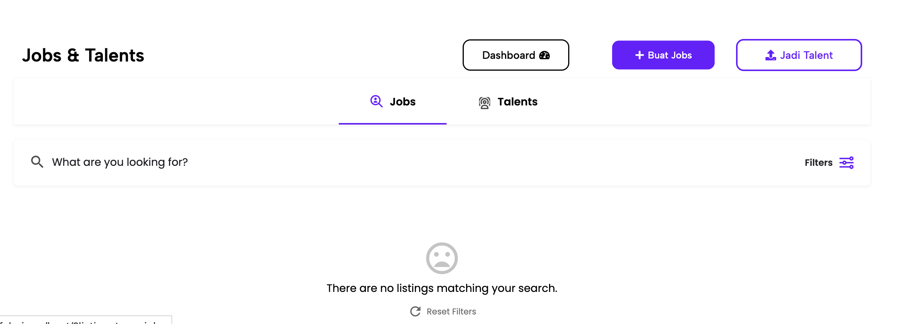Click the search magnifying glass icon
The image size is (897, 324).
pos(37,162)
